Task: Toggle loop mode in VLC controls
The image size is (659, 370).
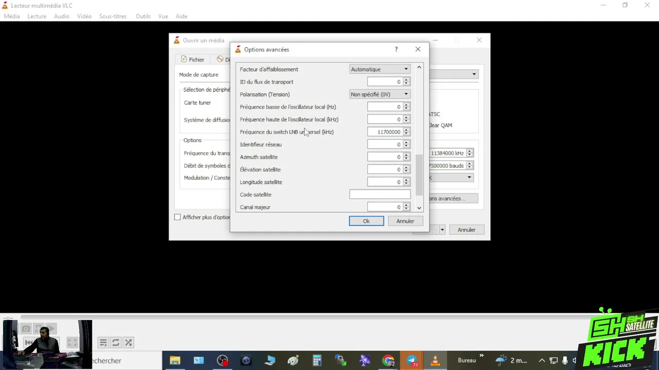Action: (x=116, y=342)
